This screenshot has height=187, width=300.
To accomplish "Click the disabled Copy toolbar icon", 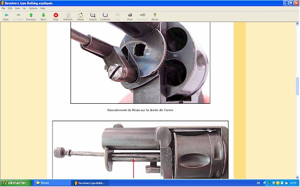I will [x=117, y=17].
